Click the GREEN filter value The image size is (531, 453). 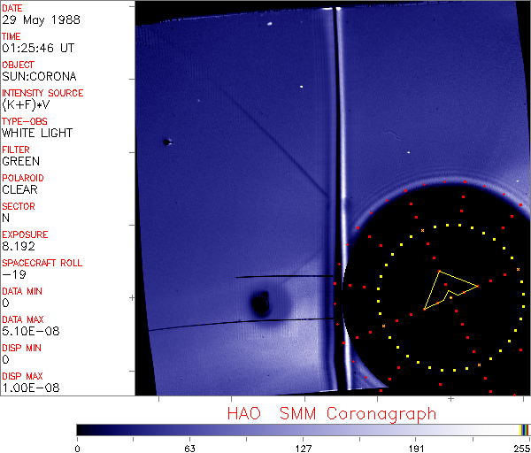coord(20,161)
